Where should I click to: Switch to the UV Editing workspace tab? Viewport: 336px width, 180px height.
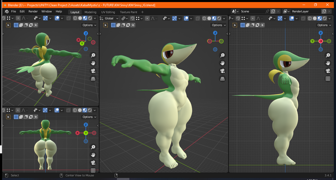click(x=108, y=12)
